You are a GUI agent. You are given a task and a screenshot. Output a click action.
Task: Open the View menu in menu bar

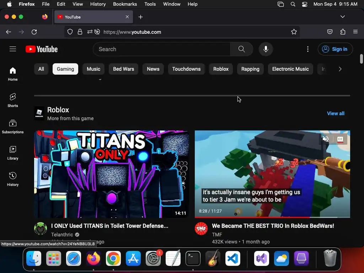(x=77, y=4)
